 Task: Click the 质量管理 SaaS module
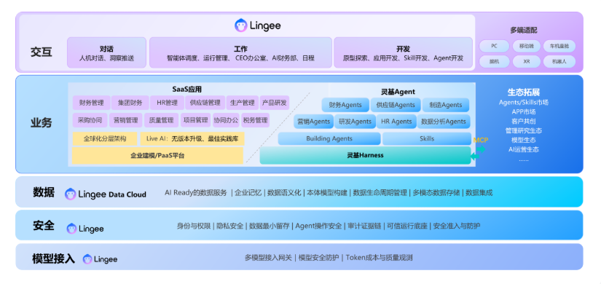[162, 120]
